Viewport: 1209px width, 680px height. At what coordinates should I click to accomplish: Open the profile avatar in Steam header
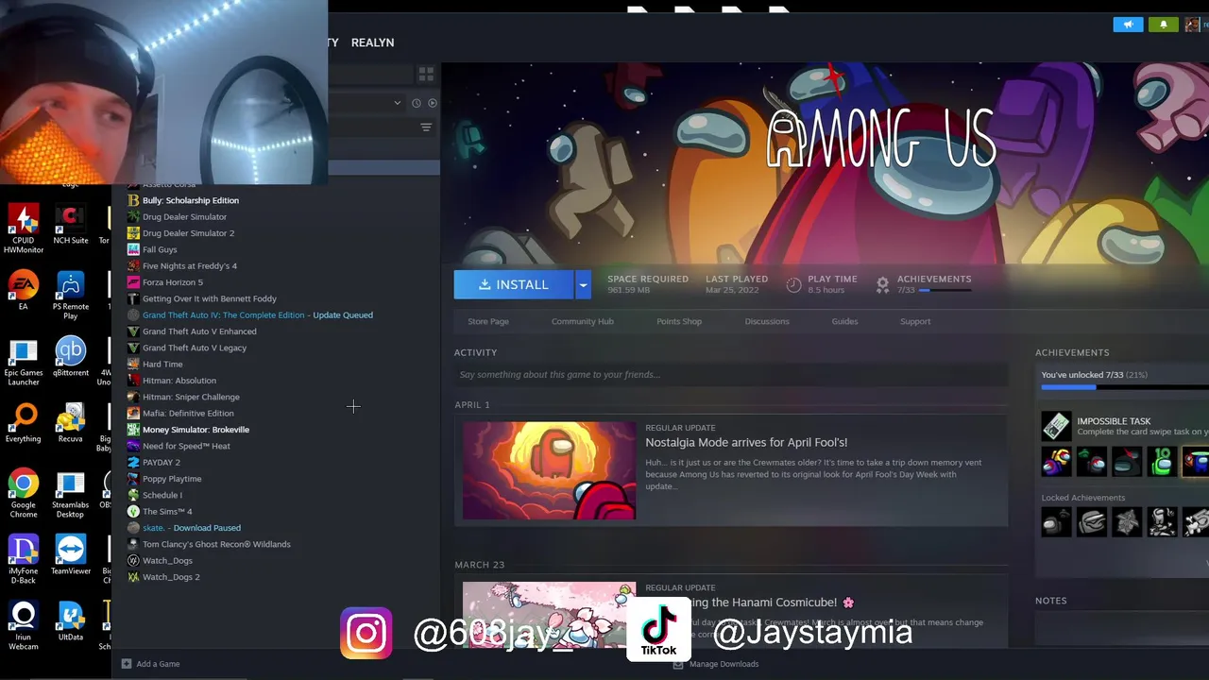pyautogui.click(x=1191, y=25)
